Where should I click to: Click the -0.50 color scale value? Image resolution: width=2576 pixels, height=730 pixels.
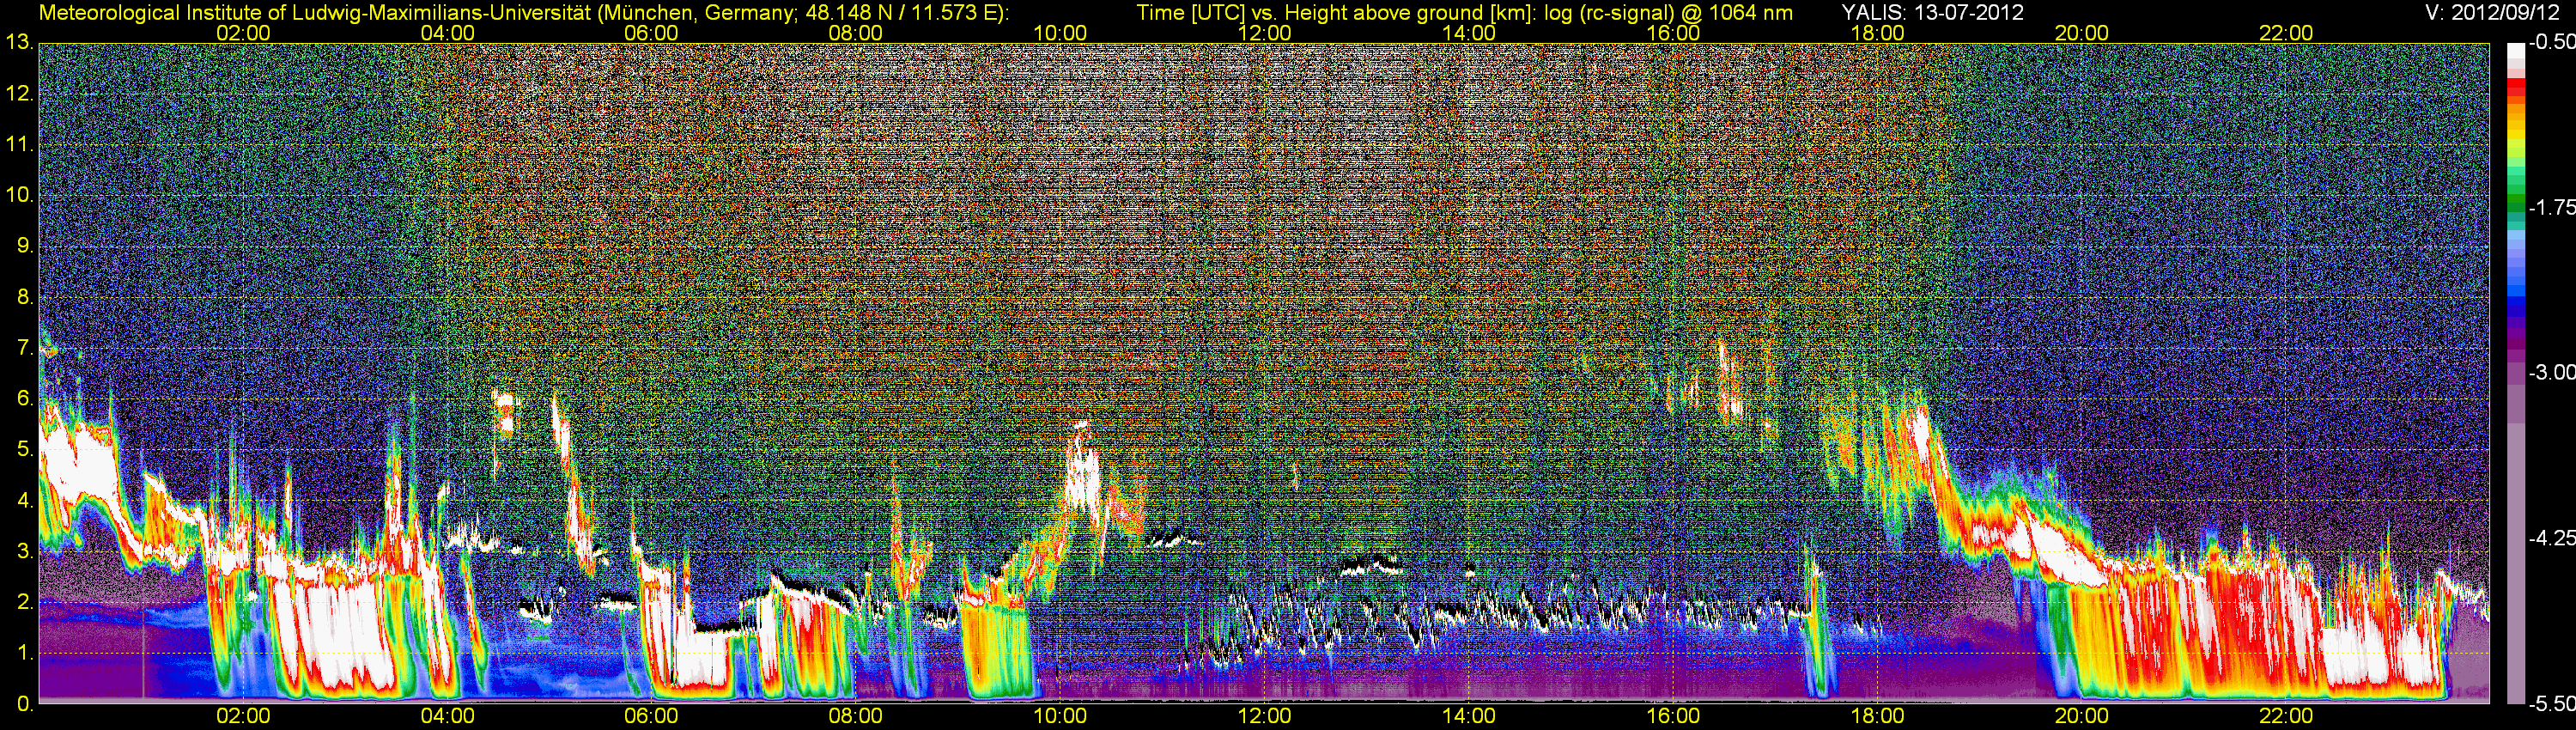pyautogui.click(x=2551, y=42)
